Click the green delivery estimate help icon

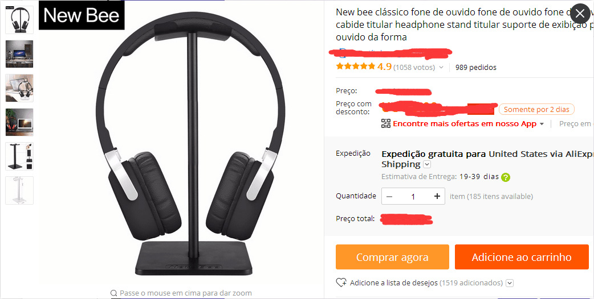pos(505,177)
